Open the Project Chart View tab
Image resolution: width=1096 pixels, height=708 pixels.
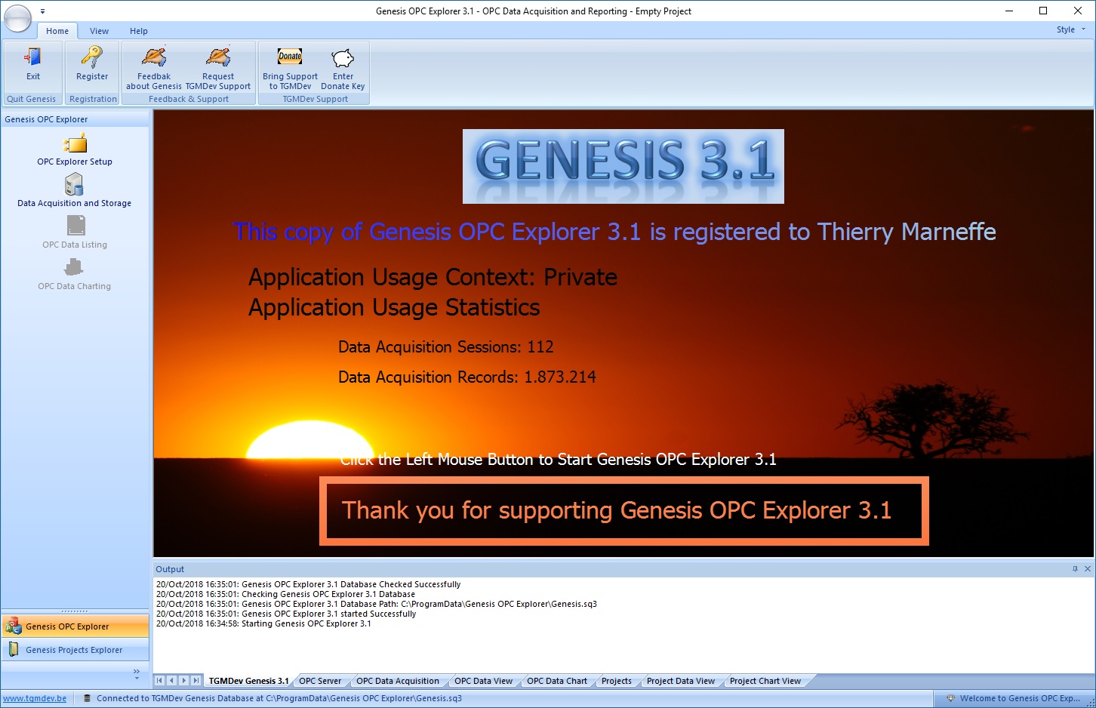click(x=765, y=681)
